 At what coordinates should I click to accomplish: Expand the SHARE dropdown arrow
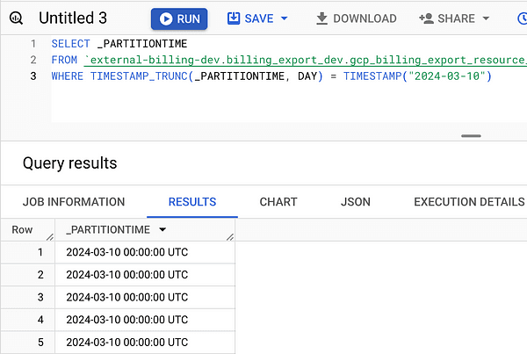[486, 18]
